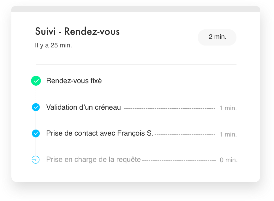Viewport: 274px width, 201px height.
Task: Click 1 min. duration for Prise de contact
Action: 228,135
